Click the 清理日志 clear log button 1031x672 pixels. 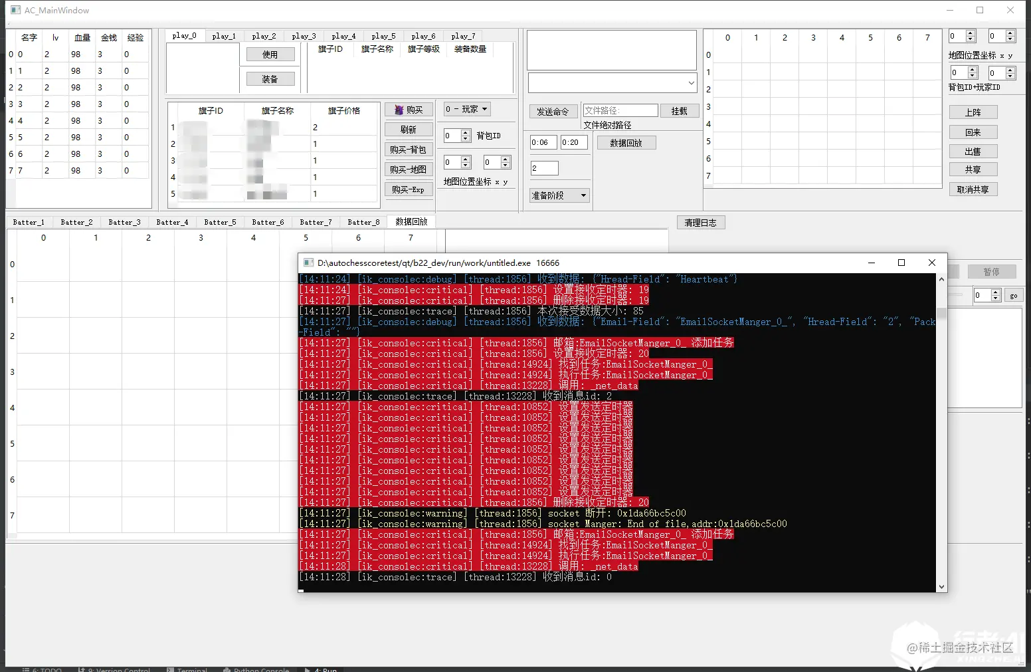pyautogui.click(x=701, y=223)
